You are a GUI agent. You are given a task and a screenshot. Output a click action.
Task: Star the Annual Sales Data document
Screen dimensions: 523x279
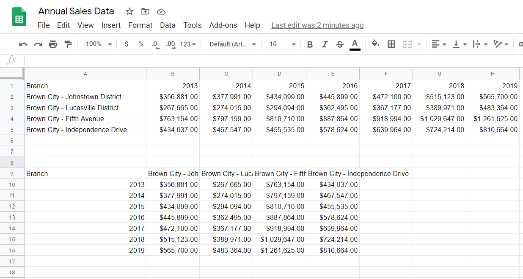[130, 11]
